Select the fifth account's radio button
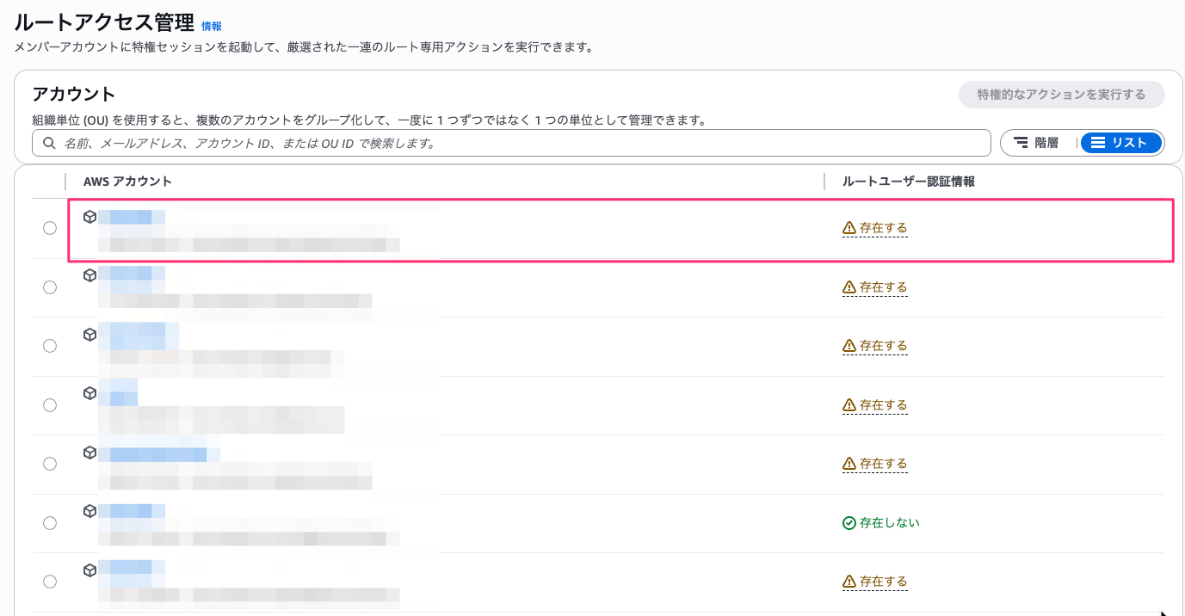Screen dimensions: 1185x616 (50, 464)
